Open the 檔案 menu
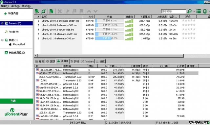Image resolution: width=210 pixels, height=125 pixels. click(x=5, y=6)
